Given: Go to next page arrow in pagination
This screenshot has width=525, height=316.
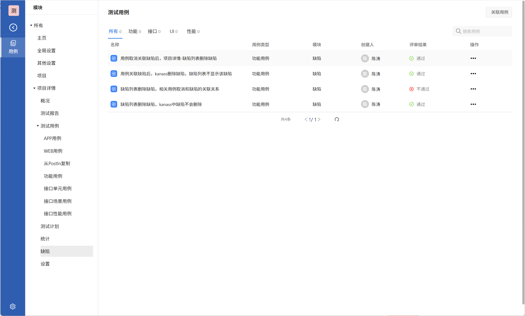Looking at the screenshot, I should [x=319, y=119].
